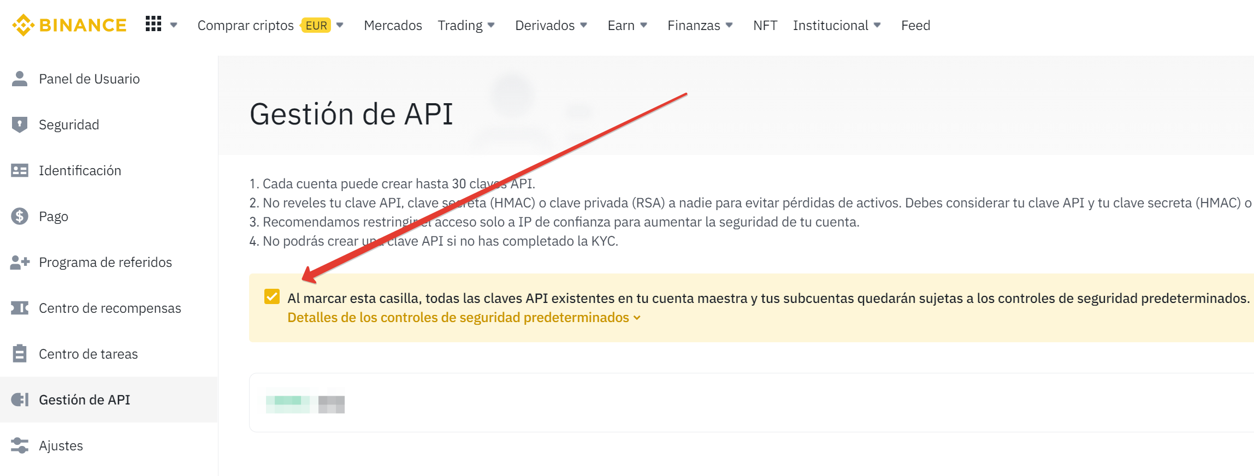Open Programa de referidos
This screenshot has height=476, width=1254.
(x=105, y=262)
